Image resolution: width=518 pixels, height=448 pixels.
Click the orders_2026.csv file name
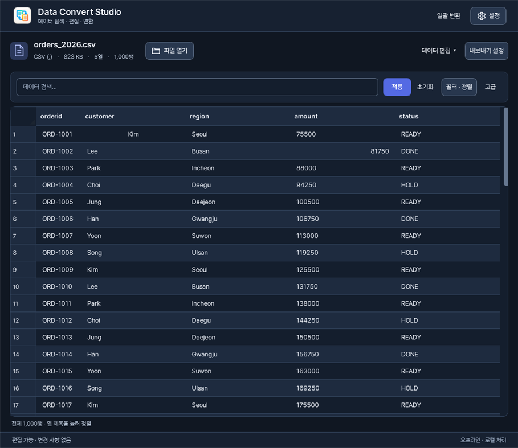pos(64,45)
